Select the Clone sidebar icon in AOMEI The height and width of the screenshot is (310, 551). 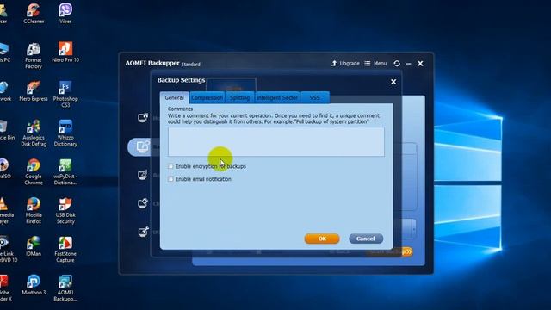click(143, 203)
